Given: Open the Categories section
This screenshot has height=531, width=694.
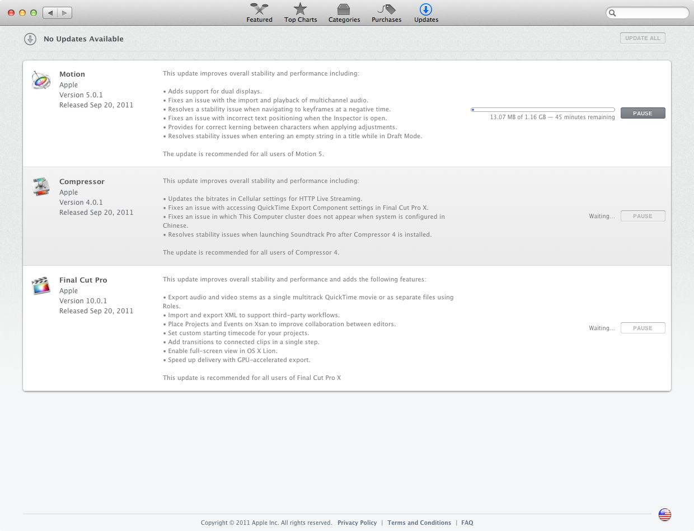Looking at the screenshot, I should (x=344, y=12).
